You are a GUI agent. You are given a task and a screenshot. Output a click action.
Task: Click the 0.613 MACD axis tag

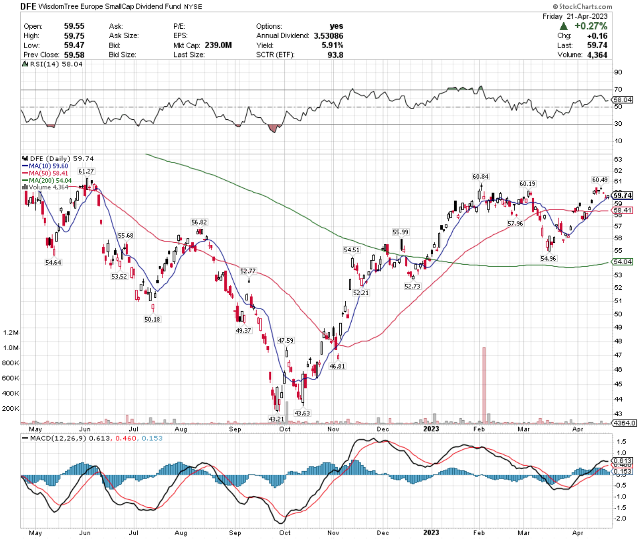pyautogui.click(x=623, y=460)
